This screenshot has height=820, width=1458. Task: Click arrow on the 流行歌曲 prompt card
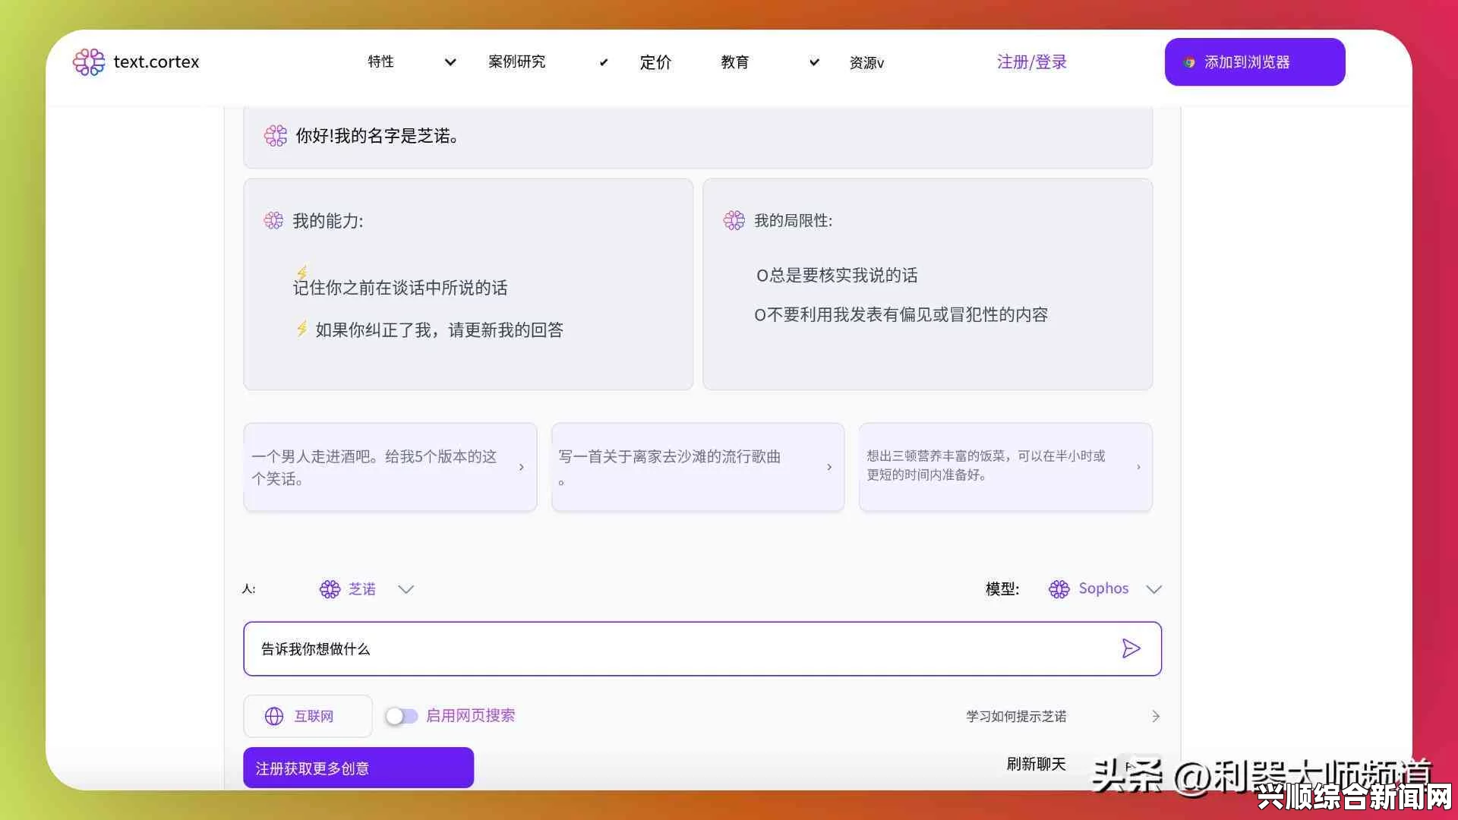tap(829, 467)
